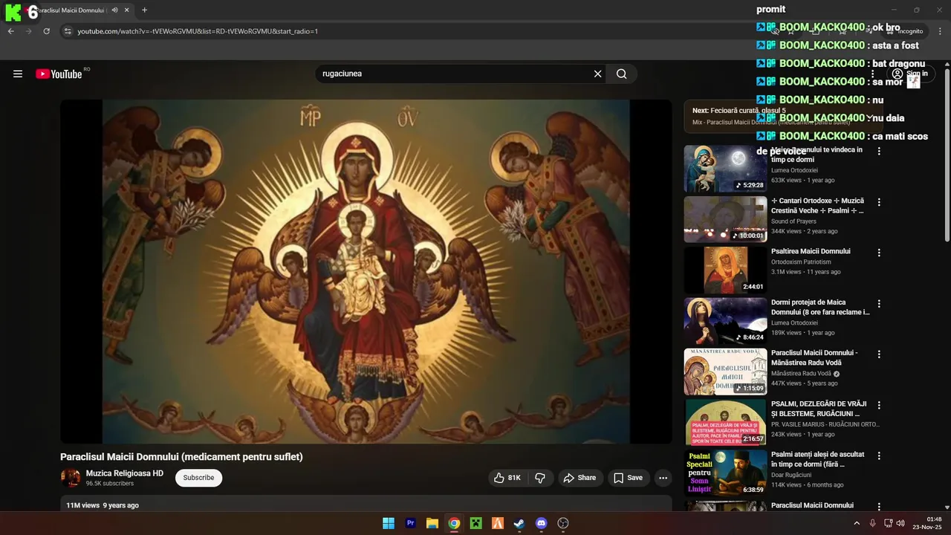
Task: Open Discord from the taskbar
Action: [x=541, y=523]
